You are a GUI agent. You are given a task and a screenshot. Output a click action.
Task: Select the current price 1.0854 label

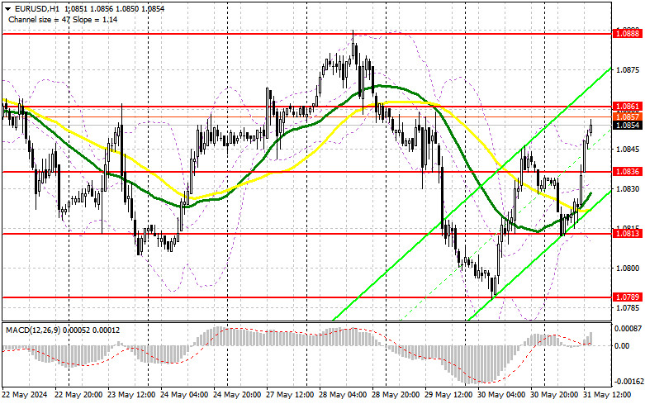(628, 125)
